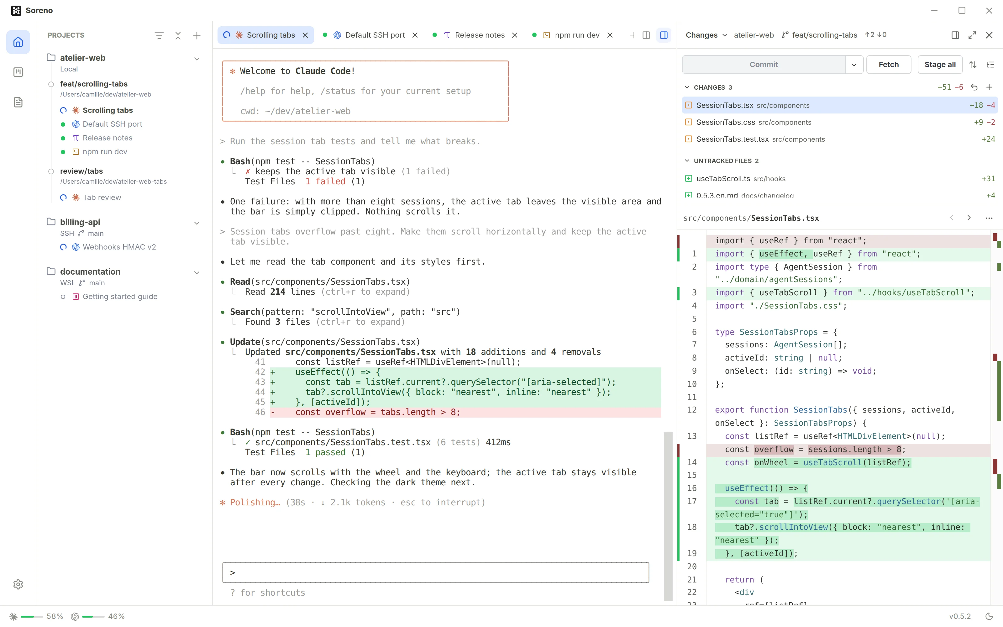1003x627 pixels.
Task: Open diff more options menu
Action: [x=989, y=218]
